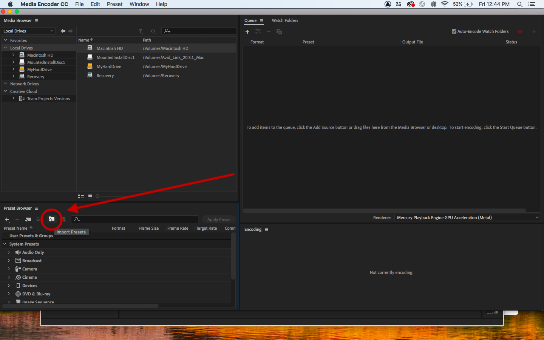Start the queue with the green play button
The width and height of the screenshot is (544, 340).
pyautogui.click(x=534, y=32)
